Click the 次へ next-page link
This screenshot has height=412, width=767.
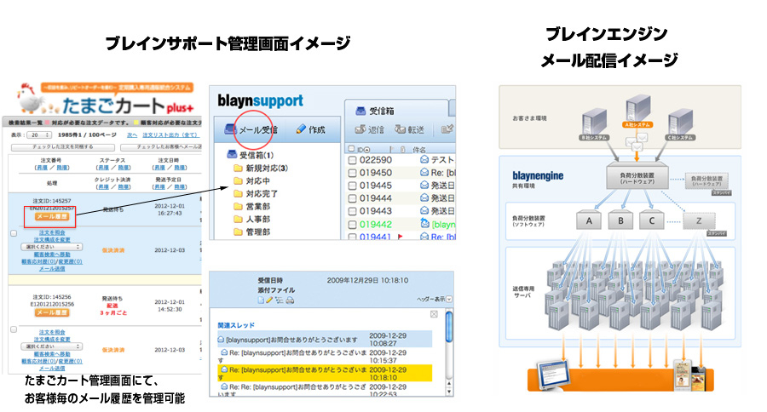pos(132,134)
